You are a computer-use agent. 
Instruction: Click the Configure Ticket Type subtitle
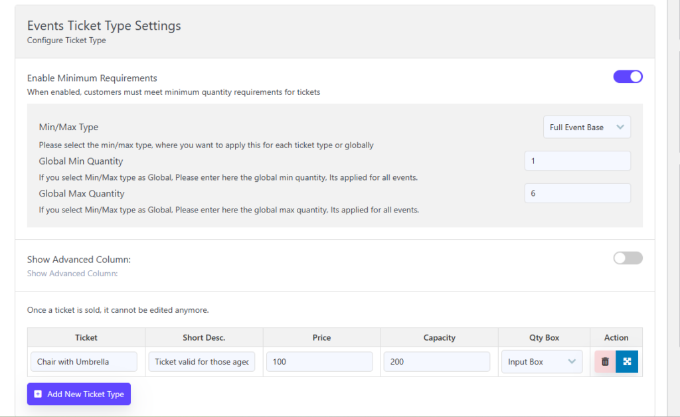click(66, 41)
